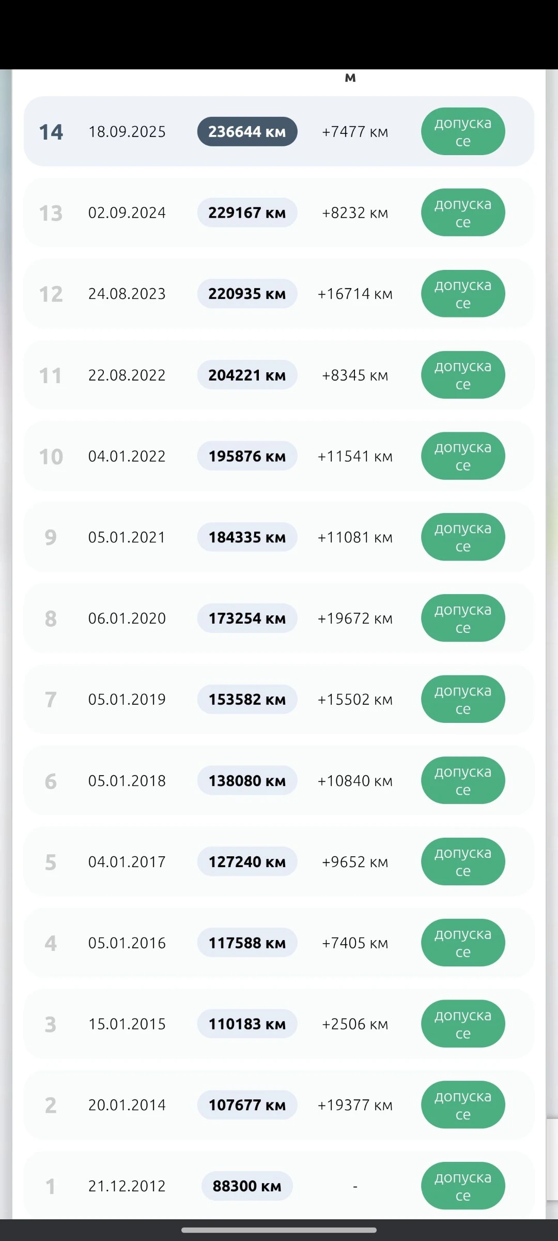Viewport: 558px width, 1241px height.
Task: Tap the green badge in the 05.01.2019 row
Action: coord(463,699)
